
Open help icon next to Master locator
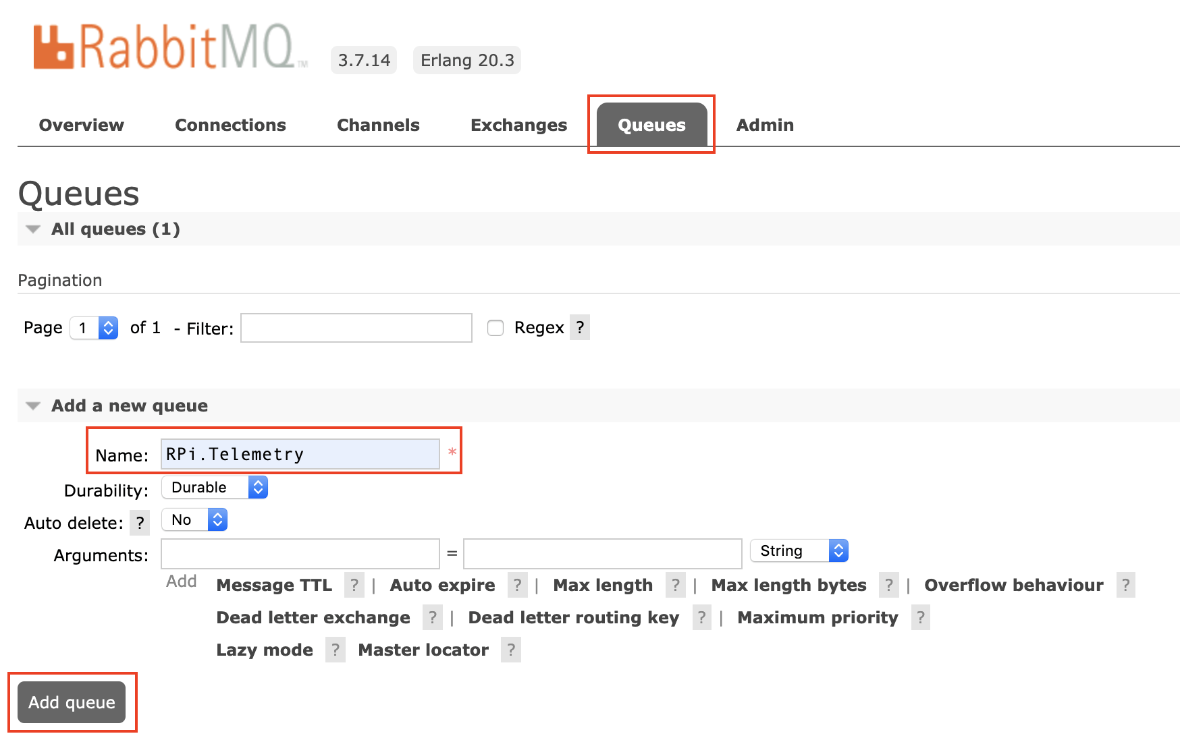(511, 650)
